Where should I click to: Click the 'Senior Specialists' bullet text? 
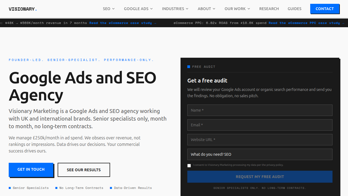pyautogui.click(x=31, y=188)
